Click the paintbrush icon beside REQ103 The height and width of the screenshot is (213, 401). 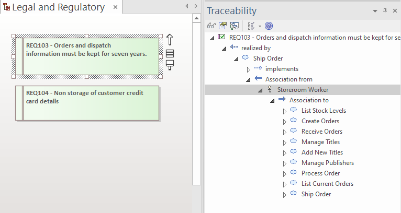170,65
